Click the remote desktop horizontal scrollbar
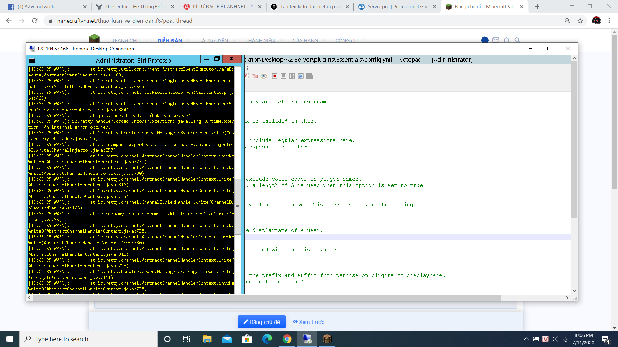The width and height of the screenshot is (618, 347). point(267,298)
